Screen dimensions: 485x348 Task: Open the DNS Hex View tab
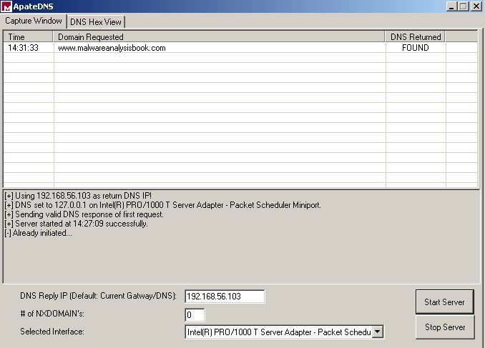96,22
